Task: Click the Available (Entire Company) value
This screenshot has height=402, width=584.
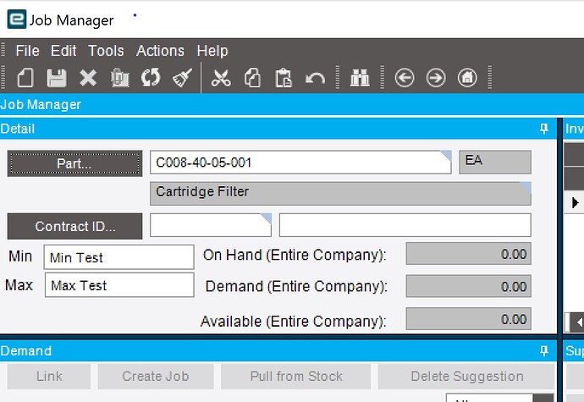Action: tap(469, 319)
